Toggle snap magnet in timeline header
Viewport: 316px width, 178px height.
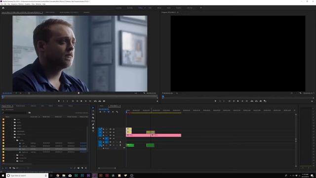(104, 112)
